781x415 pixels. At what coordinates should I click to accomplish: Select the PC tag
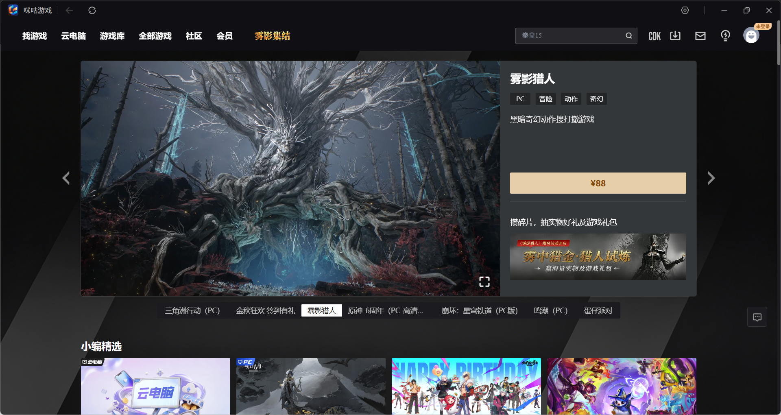click(520, 99)
